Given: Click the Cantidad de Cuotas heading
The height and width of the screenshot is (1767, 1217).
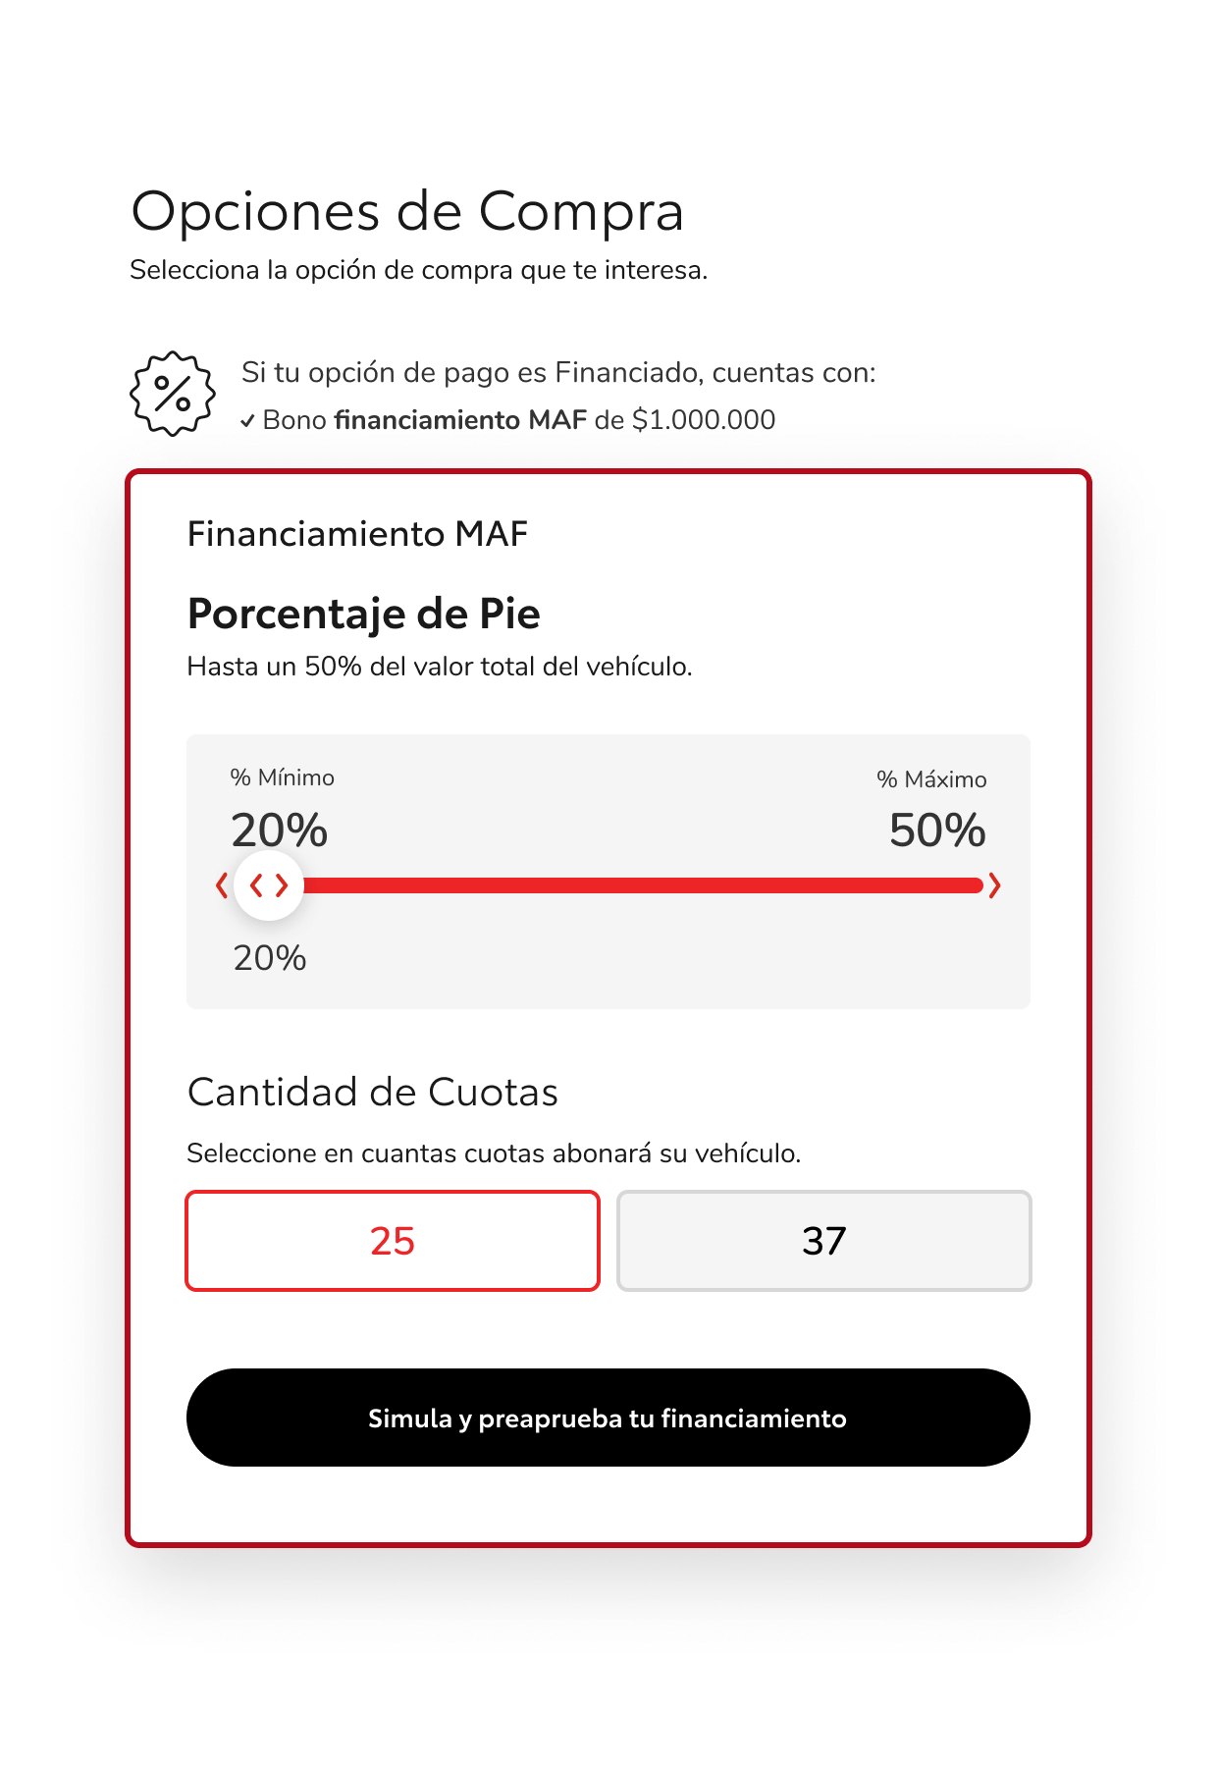Looking at the screenshot, I should click(x=373, y=1092).
